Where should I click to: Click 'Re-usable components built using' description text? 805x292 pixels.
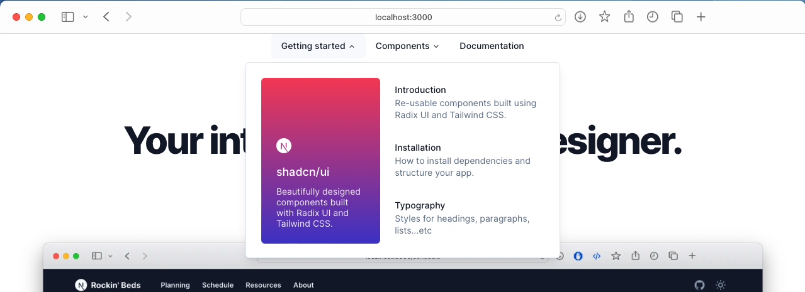coord(466,103)
